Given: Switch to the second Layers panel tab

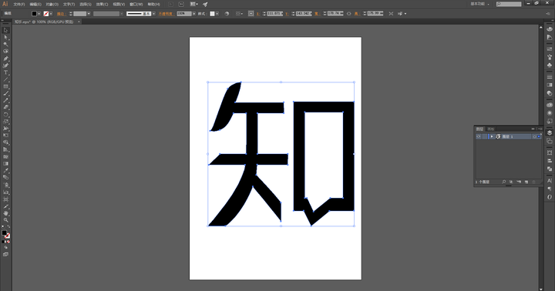Looking at the screenshot, I should coord(490,129).
